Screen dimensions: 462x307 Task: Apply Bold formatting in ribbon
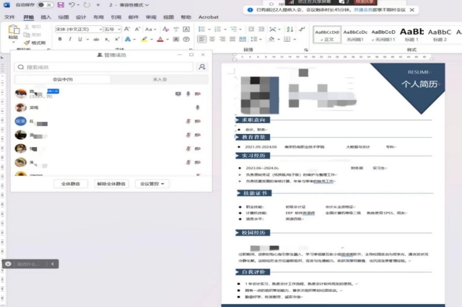point(59,39)
